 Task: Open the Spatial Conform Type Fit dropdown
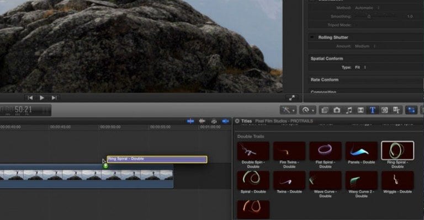361,67
